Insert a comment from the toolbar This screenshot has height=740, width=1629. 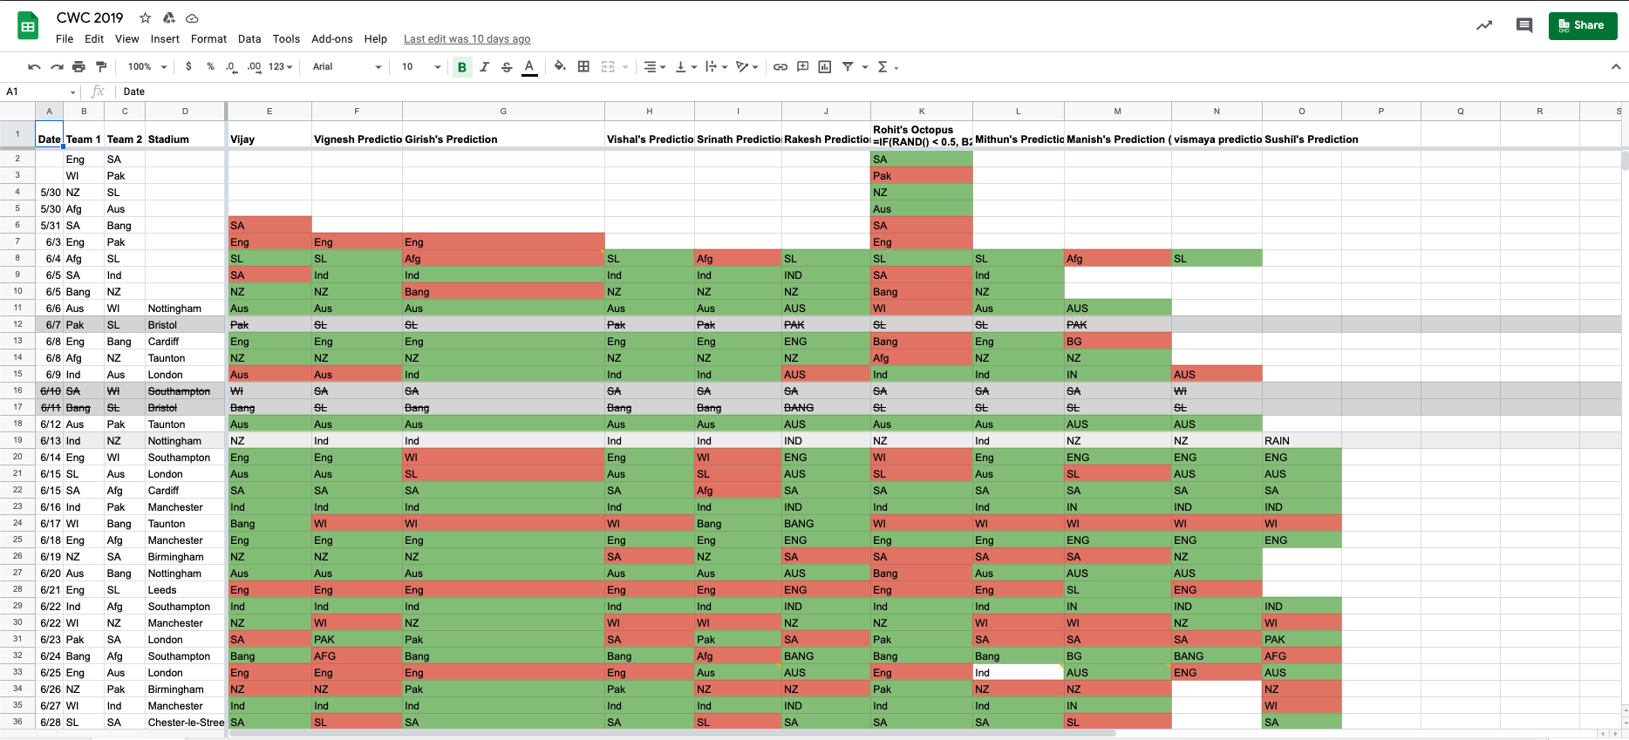(803, 67)
